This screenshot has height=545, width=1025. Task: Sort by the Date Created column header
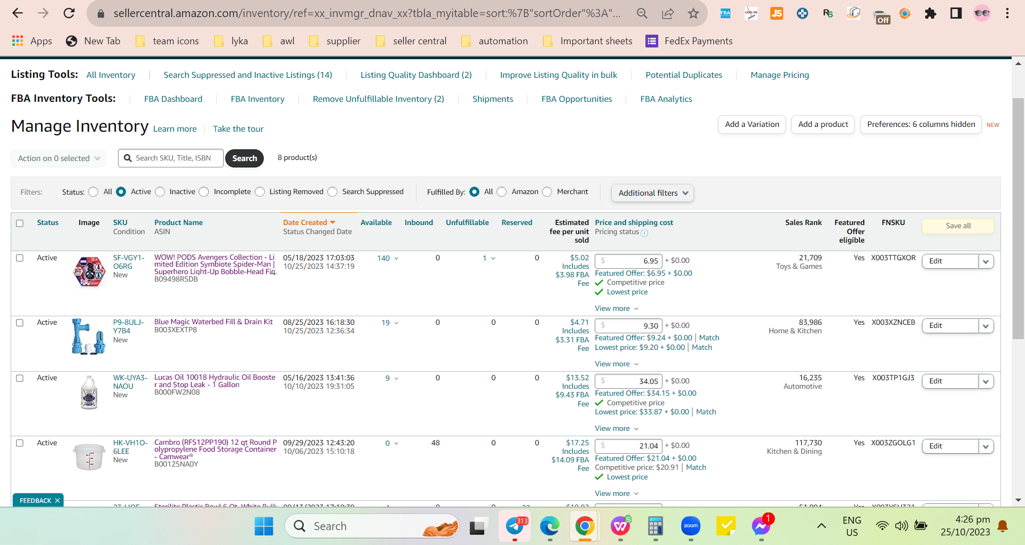309,223
